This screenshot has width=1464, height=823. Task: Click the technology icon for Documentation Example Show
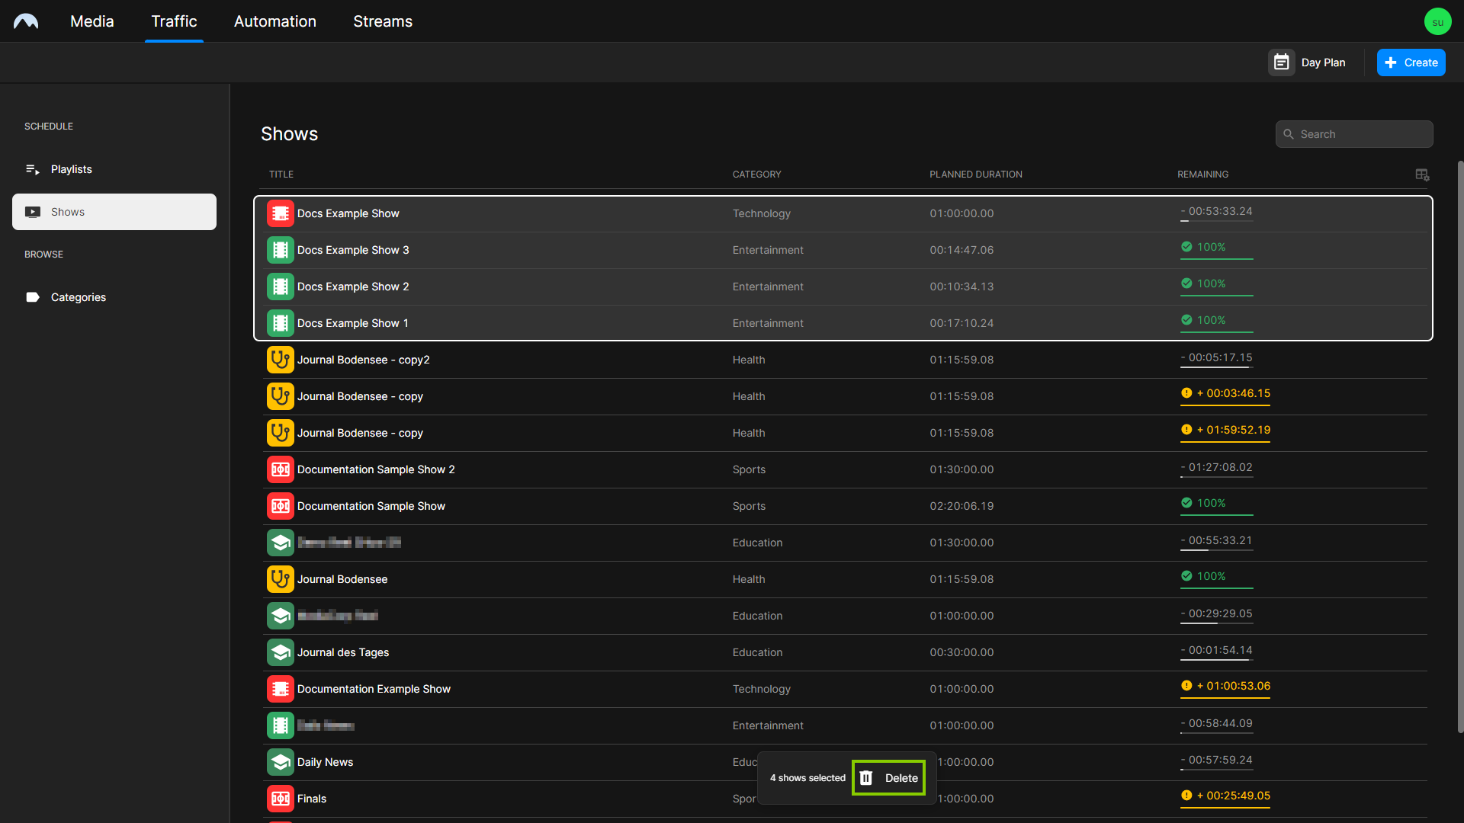[x=280, y=688]
